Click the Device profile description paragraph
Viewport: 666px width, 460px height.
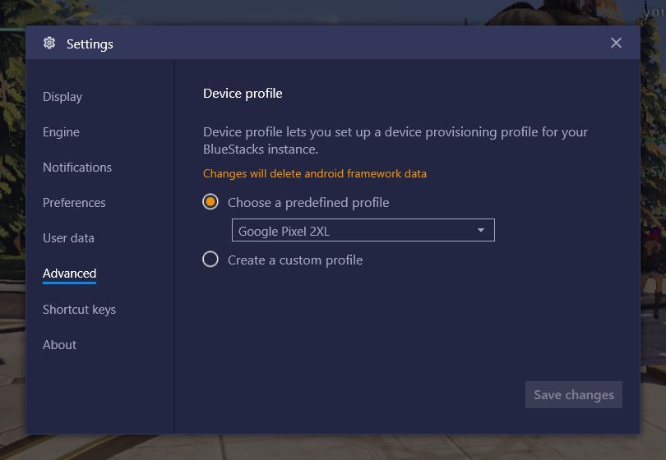(395, 140)
